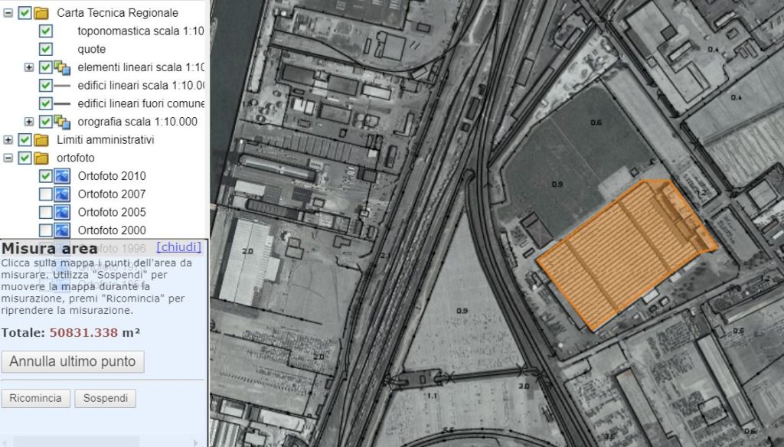Select the edifici lineari fuori comune layer
This screenshot has height=447, width=784.
(141, 103)
